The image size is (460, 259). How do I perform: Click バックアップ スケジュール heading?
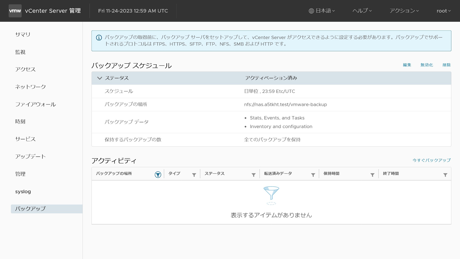[132, 66]
